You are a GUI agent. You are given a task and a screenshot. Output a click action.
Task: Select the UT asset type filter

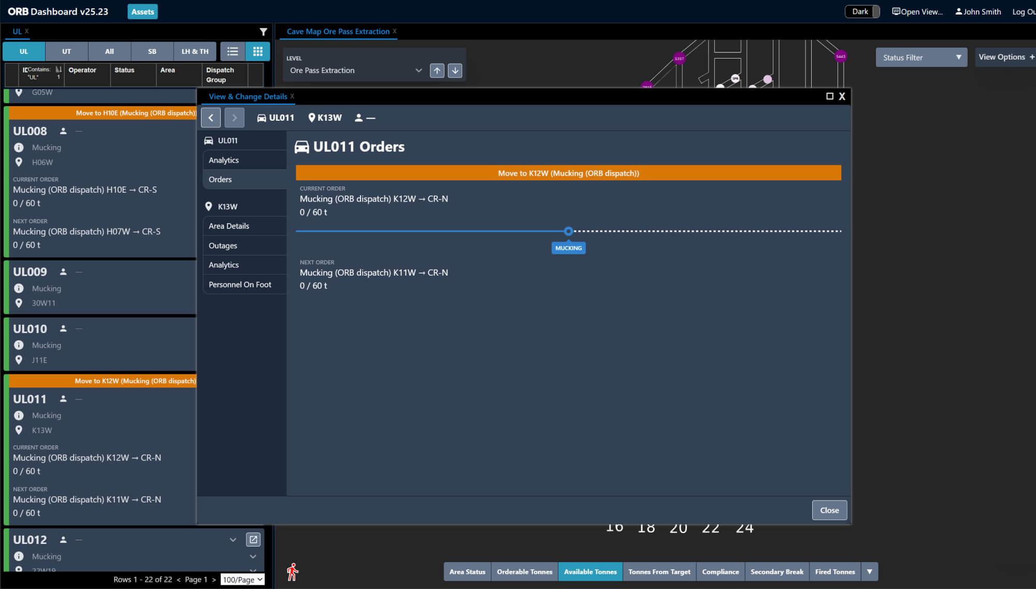[67, 51]
